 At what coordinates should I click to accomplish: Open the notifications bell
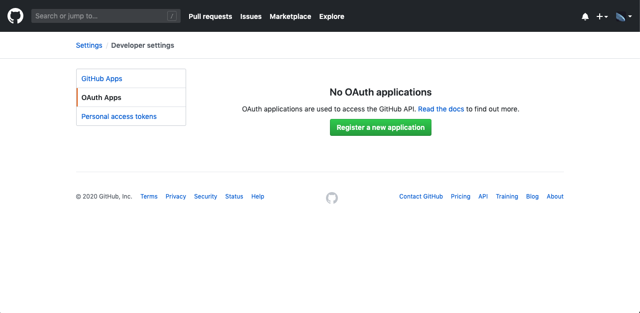coord(585,16)
